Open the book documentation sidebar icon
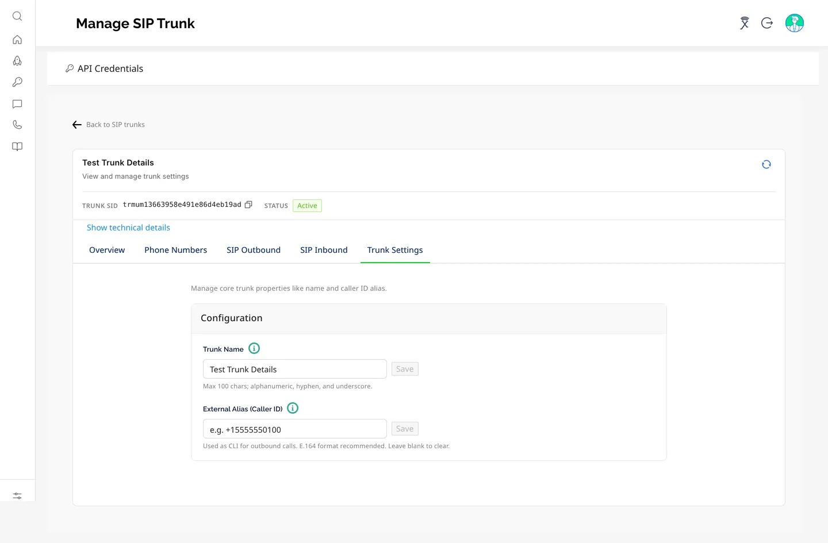828x543 pixels. point(17,147)
